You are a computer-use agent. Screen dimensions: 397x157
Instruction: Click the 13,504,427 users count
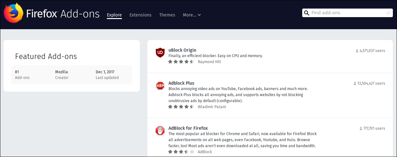coord(371,84)
